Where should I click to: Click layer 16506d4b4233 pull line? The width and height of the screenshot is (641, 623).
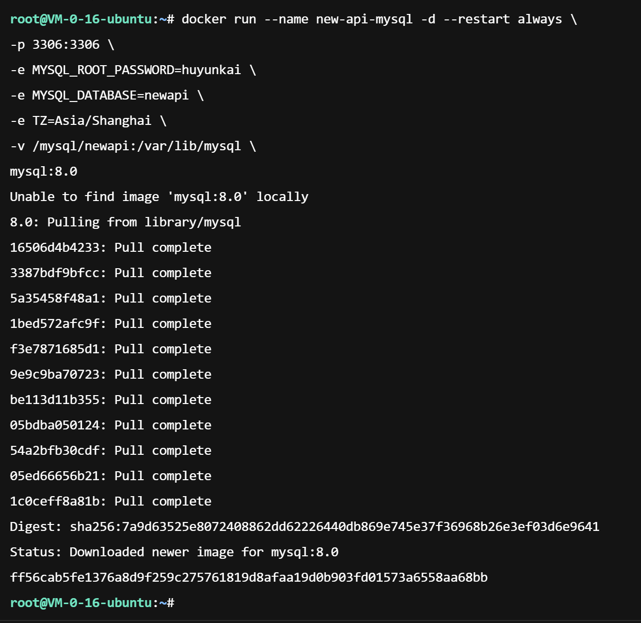(110, 248)
